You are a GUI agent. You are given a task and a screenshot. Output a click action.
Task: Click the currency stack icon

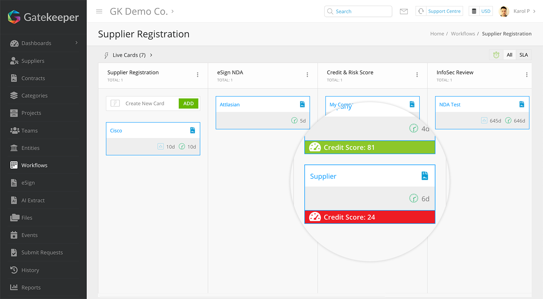pyautogui.click(x=474, y=11)
